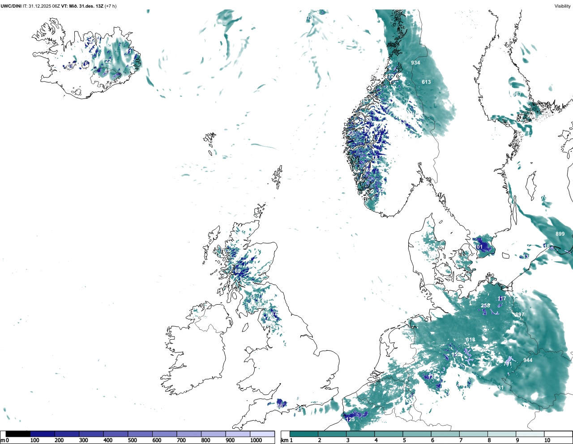The width and height of the screenshot is (573, 444).
Task: Click the '934' value over Sweden
Action: click(x=416, y=63)
